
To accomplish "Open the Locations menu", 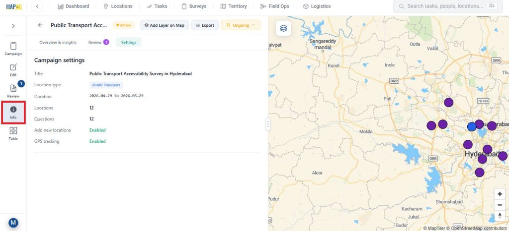I will tap(118, 6).
